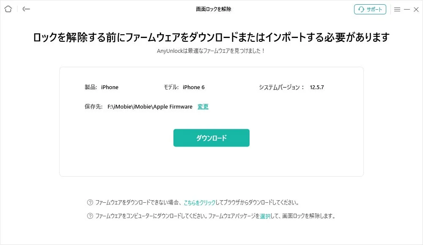The image size is (423, 245).
Task: Click 変更 to change the firmware save location
Action: point(203,106)
